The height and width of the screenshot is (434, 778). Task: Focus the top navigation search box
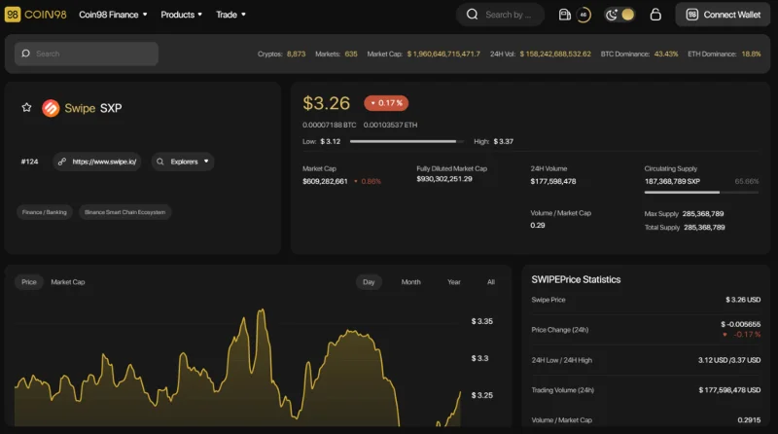click(x=500, y=15)
